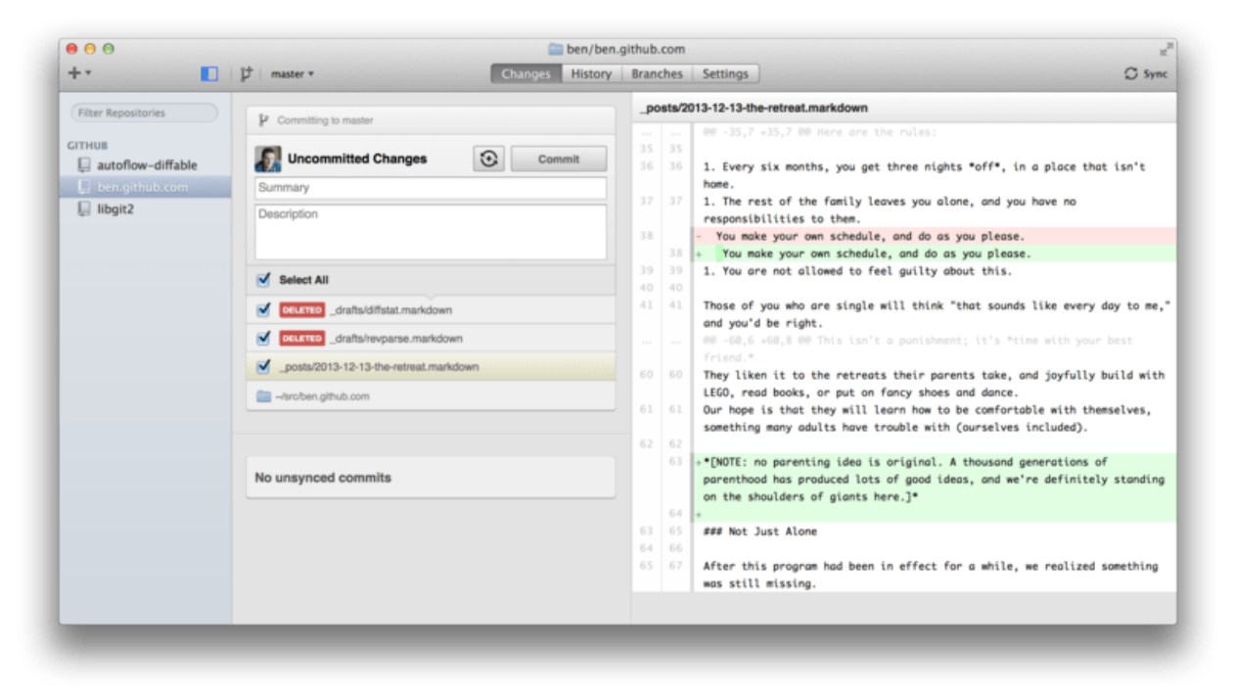Open the Settings tab
Viewport: 1235px width, 694px height.
[x=725, y=73]
